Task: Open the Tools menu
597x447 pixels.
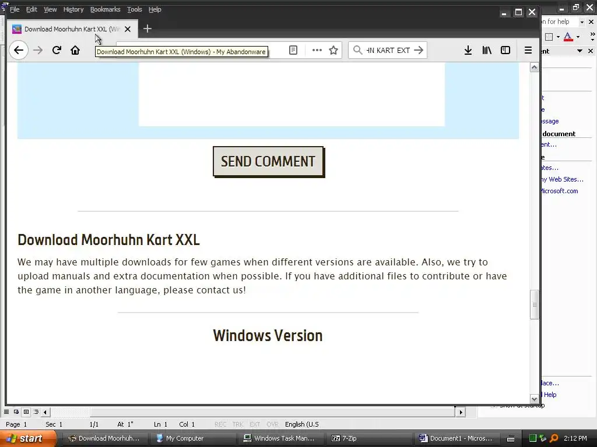Action: [135, 9]
